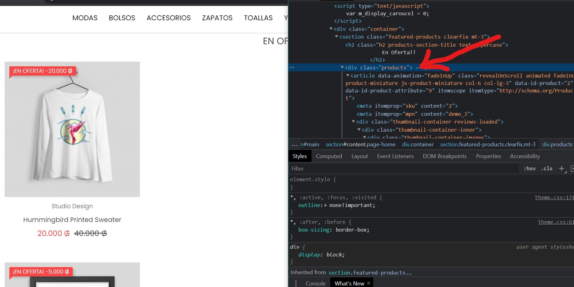Viewport: 574px width, 287px height.
Task: Select section#content.page-home in the breadcrumb
Action: pyautogui.click(x=360, y=144)
